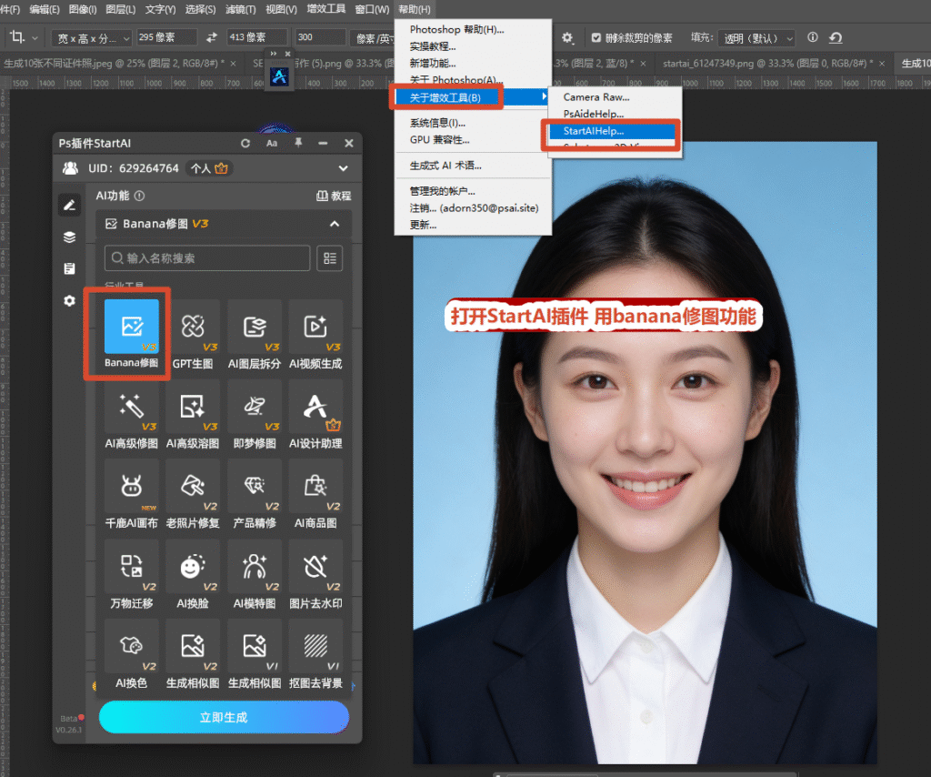The width and height of the screenshot is (931, 777).
Task: Open the AI设计助理 tool
Action: pos(315,415)
